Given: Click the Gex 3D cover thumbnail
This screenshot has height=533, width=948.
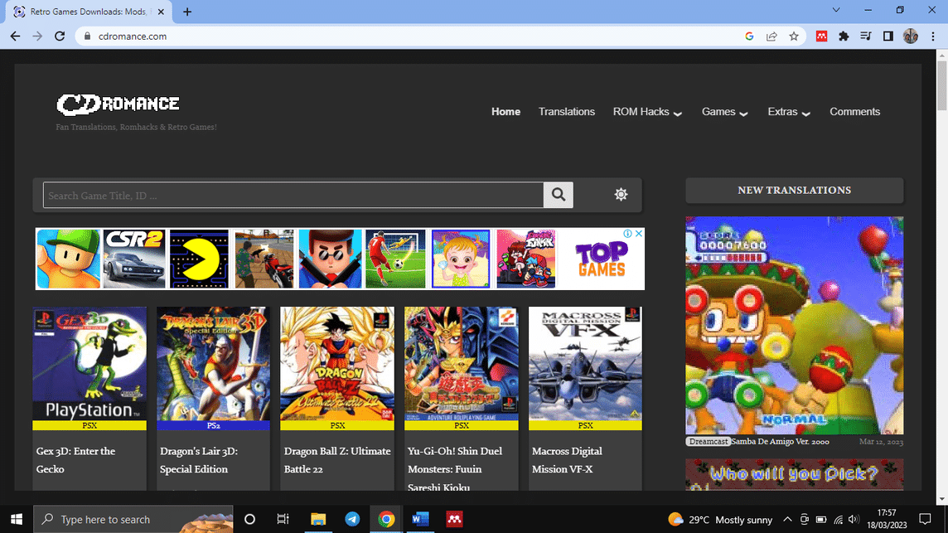Looking at the screenshot, I should pyautogui.click(x=89, y=364).
